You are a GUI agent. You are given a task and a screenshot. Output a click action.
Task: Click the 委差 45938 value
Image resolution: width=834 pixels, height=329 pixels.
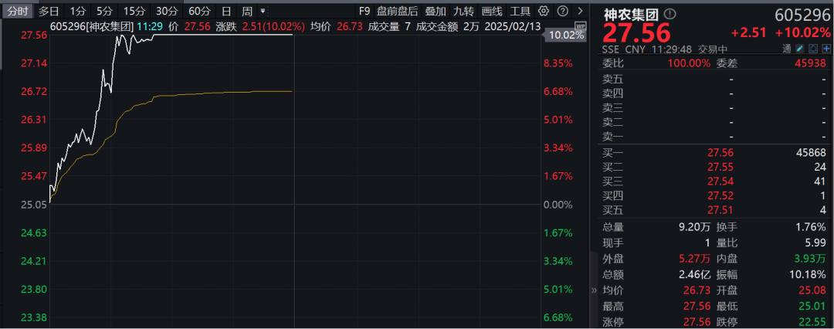pos(811,63)
